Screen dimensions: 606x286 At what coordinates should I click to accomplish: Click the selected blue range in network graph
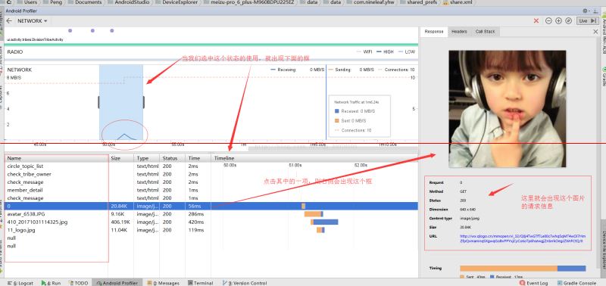121,102
